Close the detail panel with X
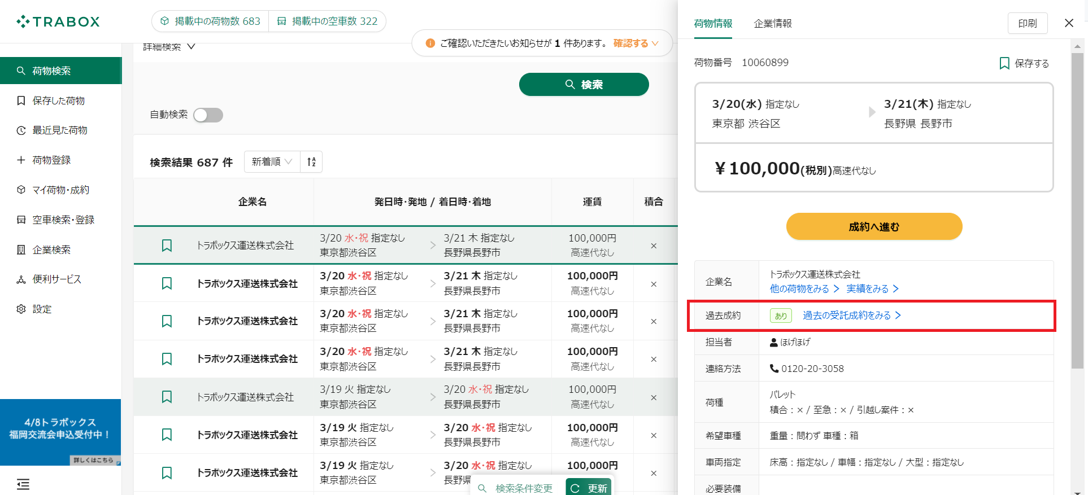The height and width of the screenshot is (495, 1088). (x=1069, y=23)
